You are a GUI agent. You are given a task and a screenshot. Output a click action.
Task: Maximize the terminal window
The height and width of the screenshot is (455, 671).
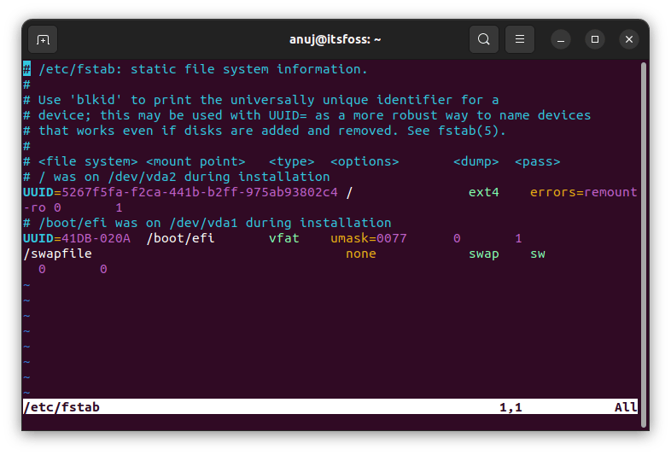[595, 39]
